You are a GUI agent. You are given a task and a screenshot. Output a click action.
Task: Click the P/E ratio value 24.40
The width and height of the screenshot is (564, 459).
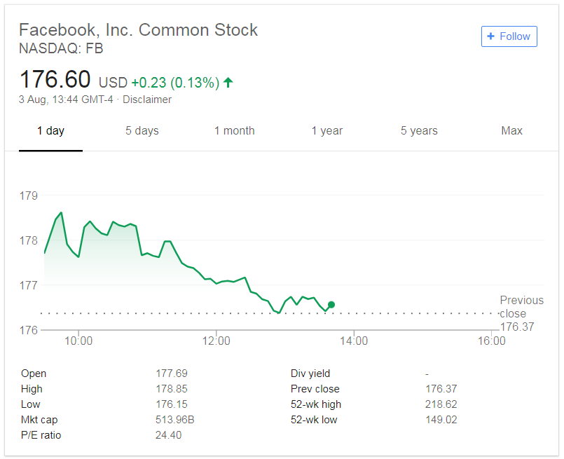(170, 434)
